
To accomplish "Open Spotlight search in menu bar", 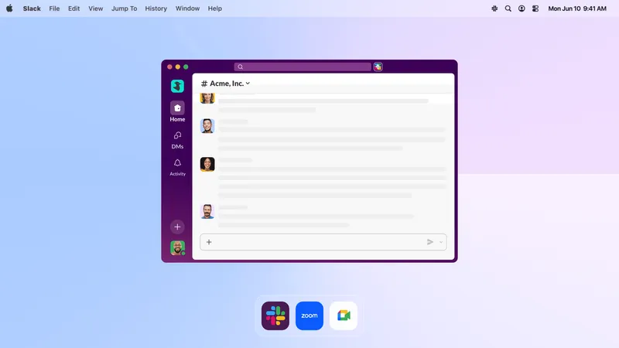I will [x=508, y=9].
